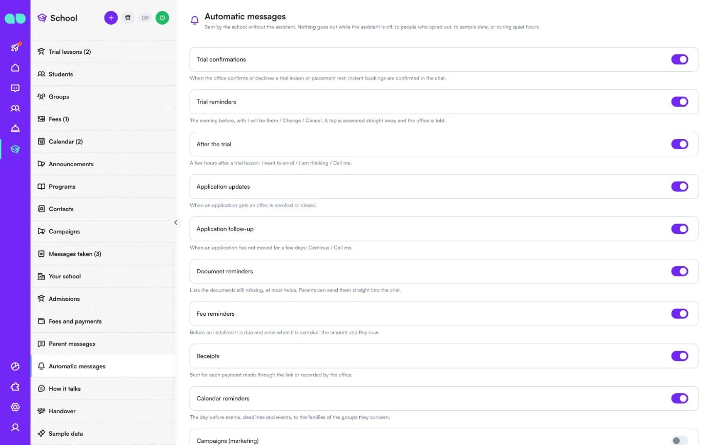712x445 pixels.
Task: Click the Campaigns (marketing) row label
Action: [x=228, y=441]
